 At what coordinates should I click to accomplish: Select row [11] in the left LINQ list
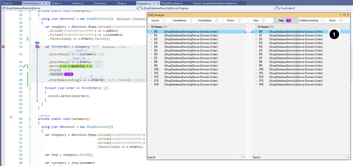(196, 73)
